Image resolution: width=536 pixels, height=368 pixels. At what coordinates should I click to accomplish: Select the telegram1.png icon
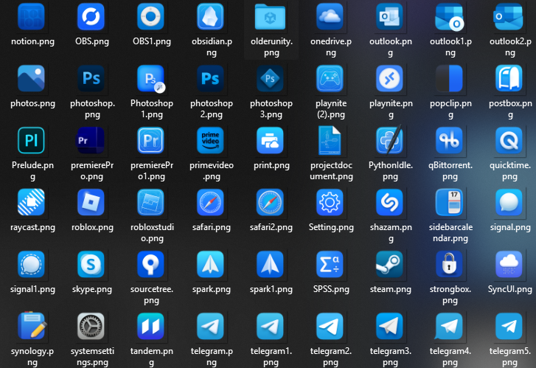270,326
